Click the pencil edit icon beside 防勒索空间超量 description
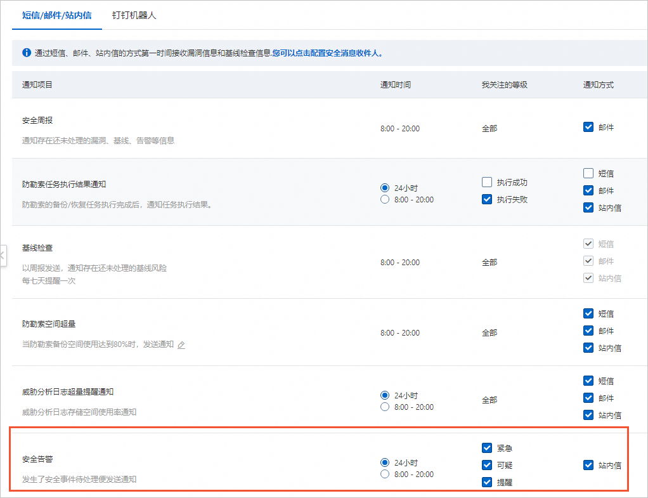This screenshot has height=498, width=648. (x=181, y=345)
